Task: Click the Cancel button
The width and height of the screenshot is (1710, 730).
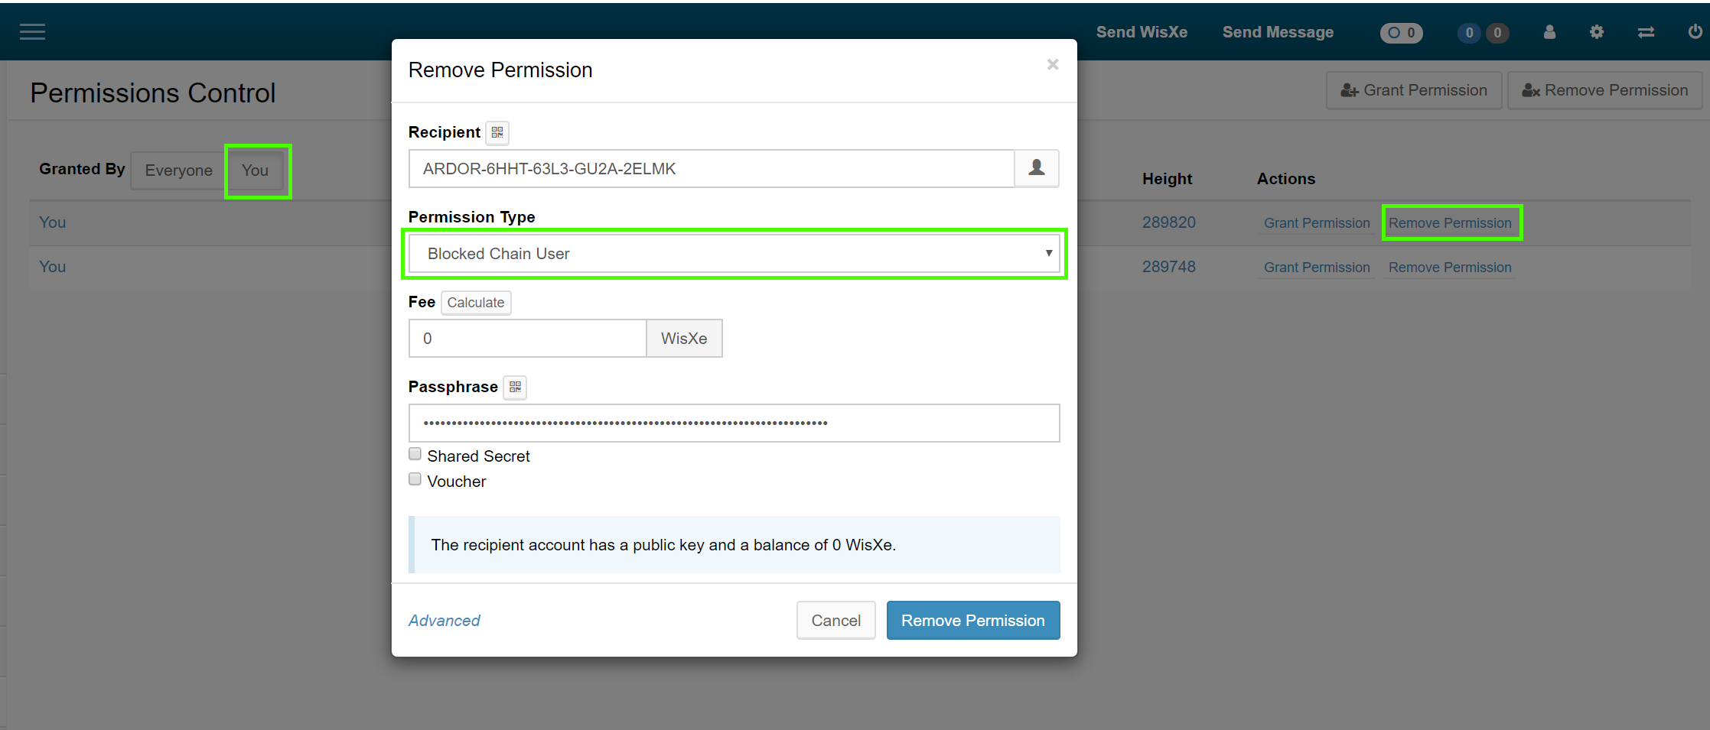Action: coord(835,621)
